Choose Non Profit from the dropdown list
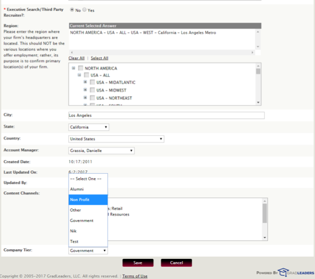Screen dimensions: 315x279 [88, 200]
